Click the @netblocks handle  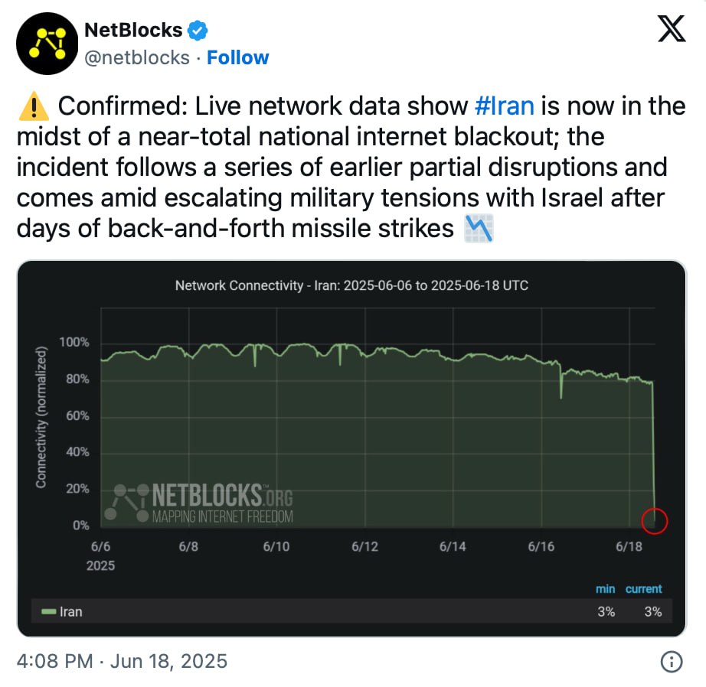[135, 57]
